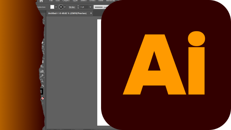Open the Effect menu
Viewport: 231px width, 130px height.
click(92, 1)
